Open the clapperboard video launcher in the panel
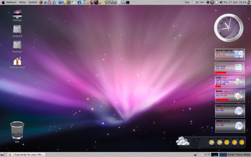Screen dimensions: 251x157 79,2
